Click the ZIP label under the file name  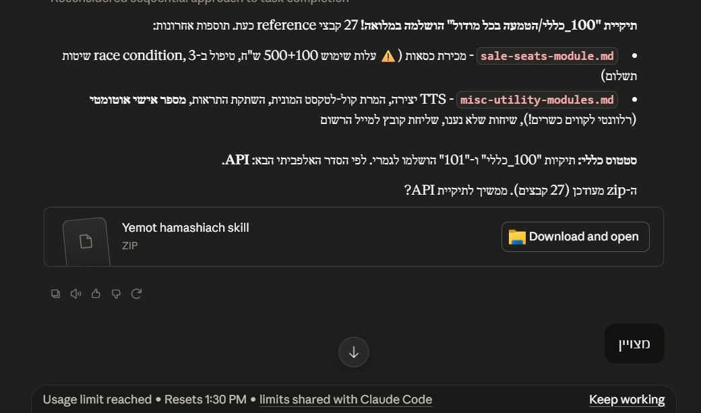(129, 245)
